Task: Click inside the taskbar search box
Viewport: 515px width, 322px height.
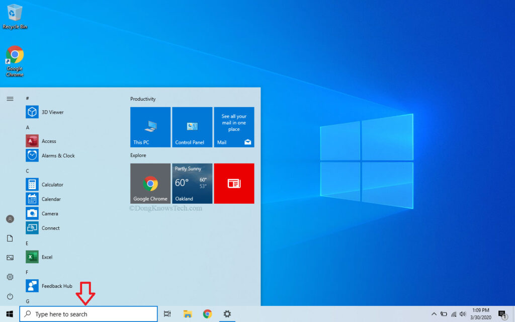Action: point(88,314)
